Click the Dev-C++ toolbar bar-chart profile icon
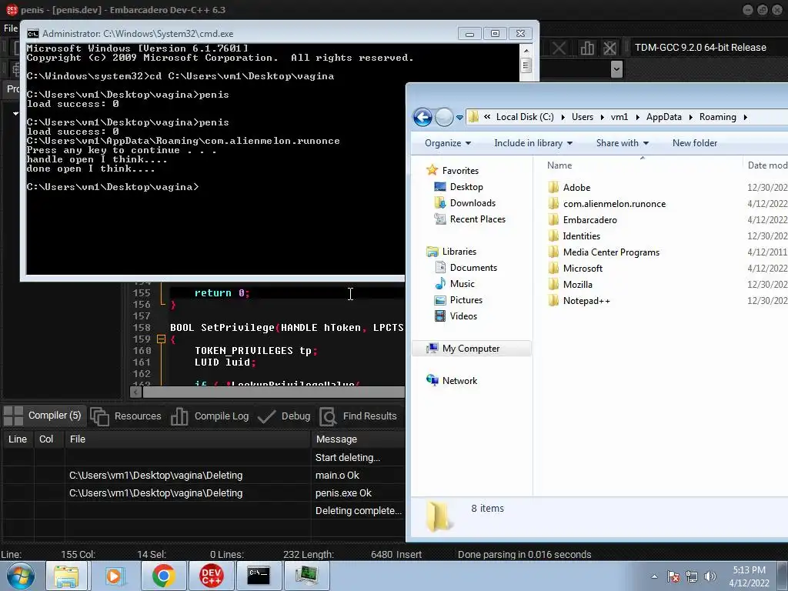 (x=587, y=48)
